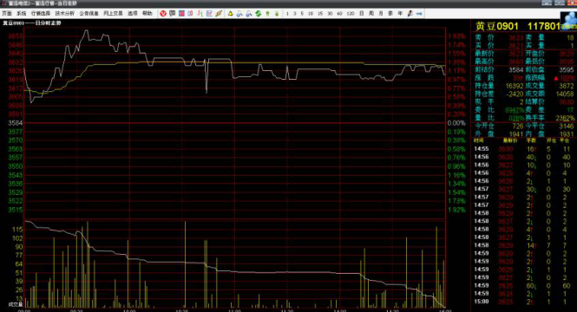Click the red circular checkmark toolbar icon
The height and width of the screenshot is (312, 577).
[x=163, y=14]
